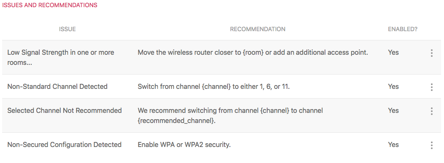This screenshot has width=444, height=163.
Task: Click the ENABLED? column header
Action: 403,29
